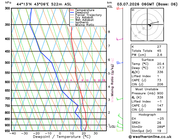Click the Hodograph section heading in table
This screenshot has width=180, height=139.
coord(147,115)
